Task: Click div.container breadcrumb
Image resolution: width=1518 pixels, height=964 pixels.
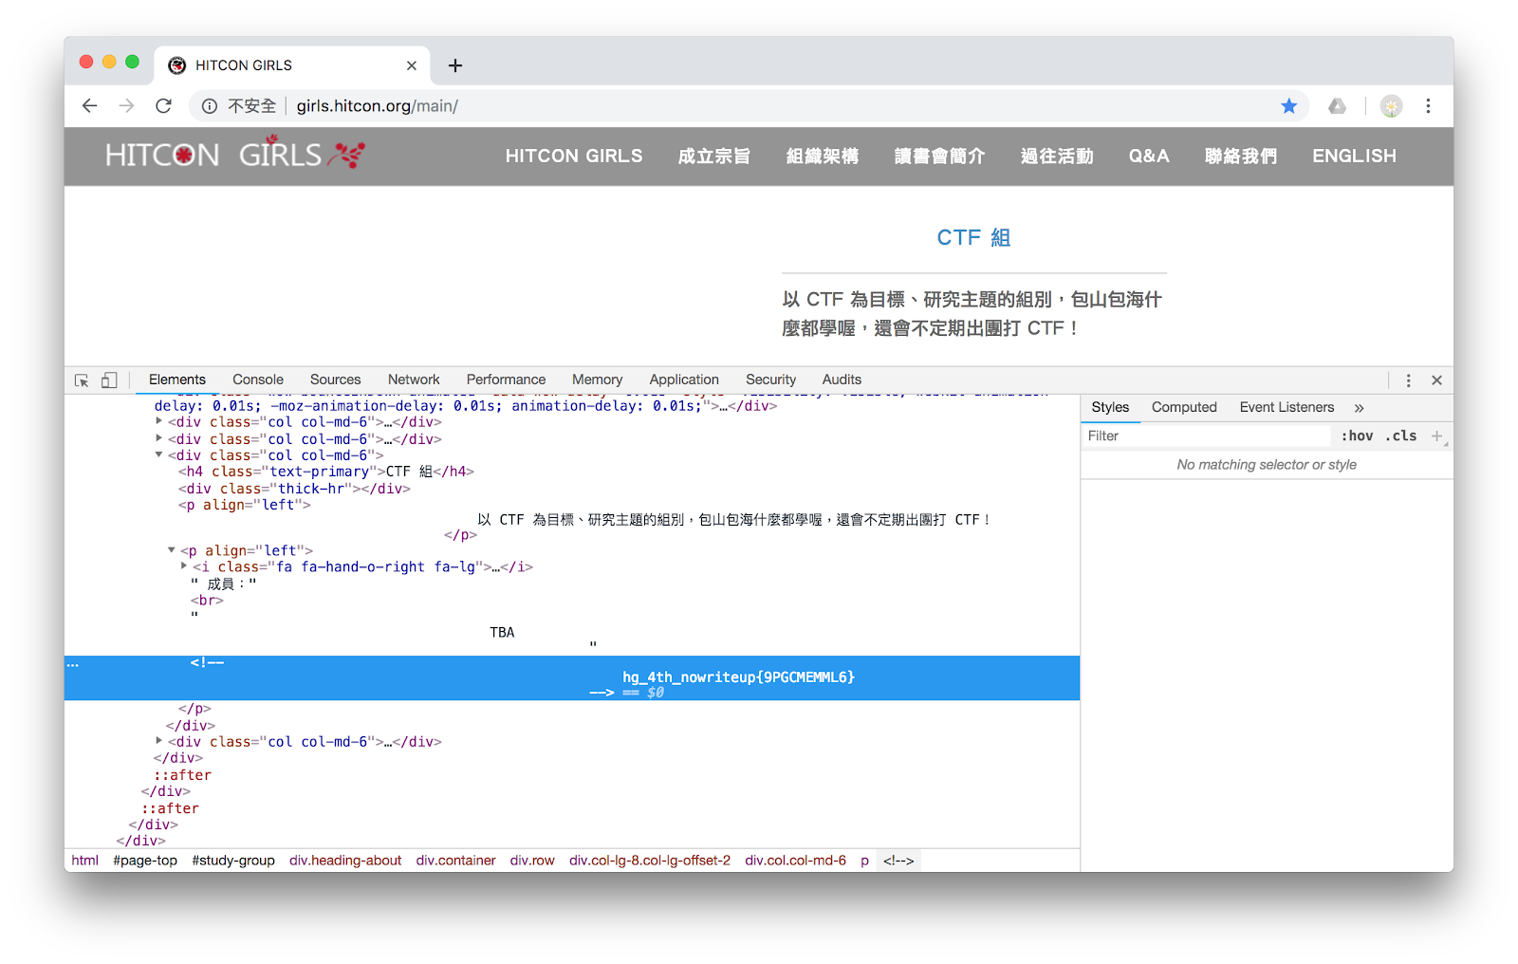Action: click(x=455, y=861)
